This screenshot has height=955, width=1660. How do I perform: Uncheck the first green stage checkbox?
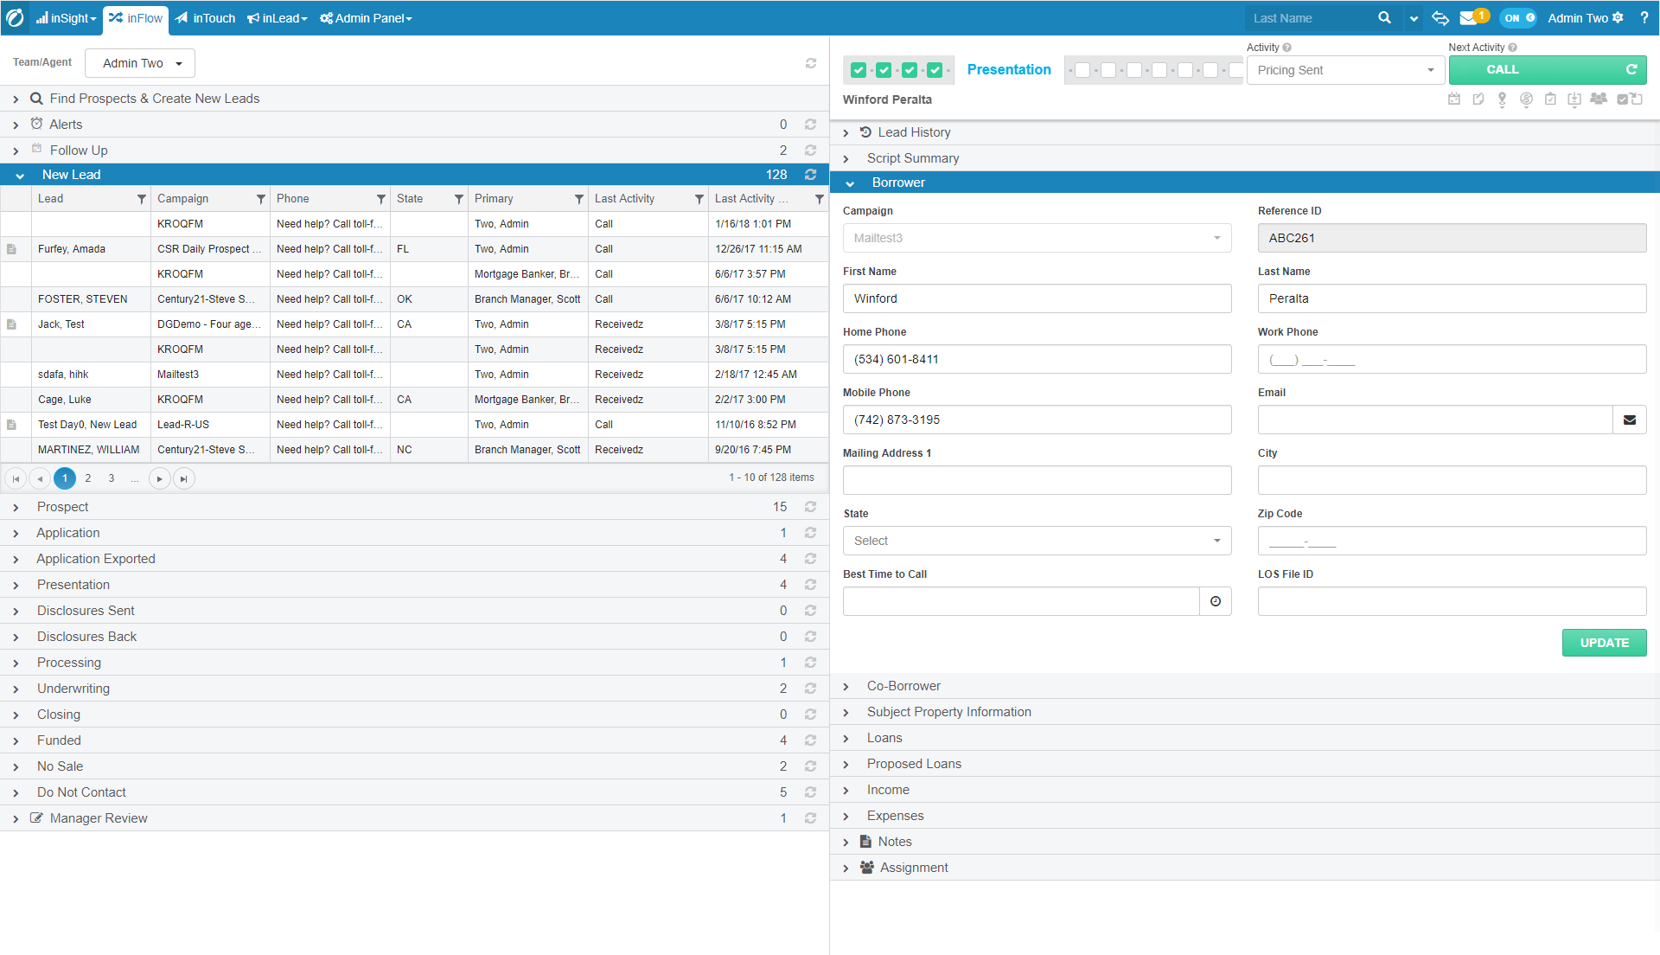coord(859,71)
